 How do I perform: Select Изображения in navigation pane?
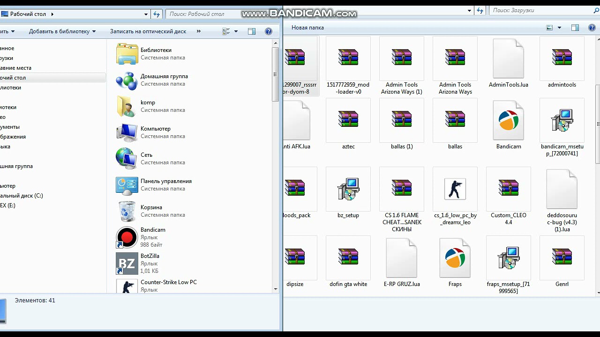point(13,137)
